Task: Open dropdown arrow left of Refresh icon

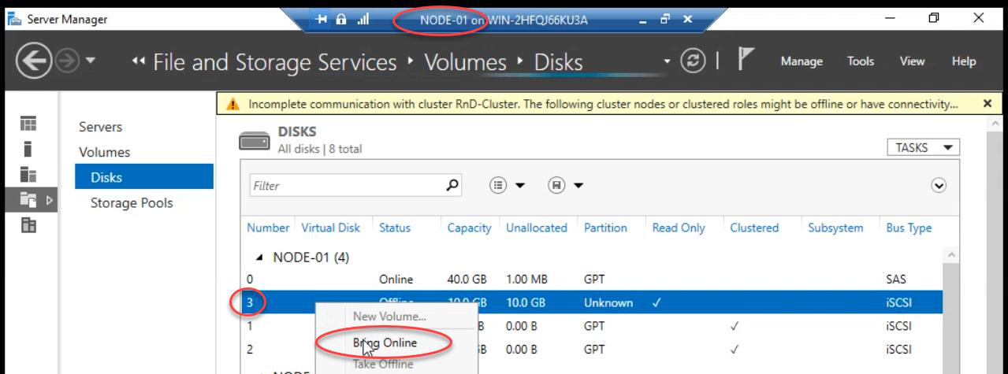Action: click(x=668, y=61)
